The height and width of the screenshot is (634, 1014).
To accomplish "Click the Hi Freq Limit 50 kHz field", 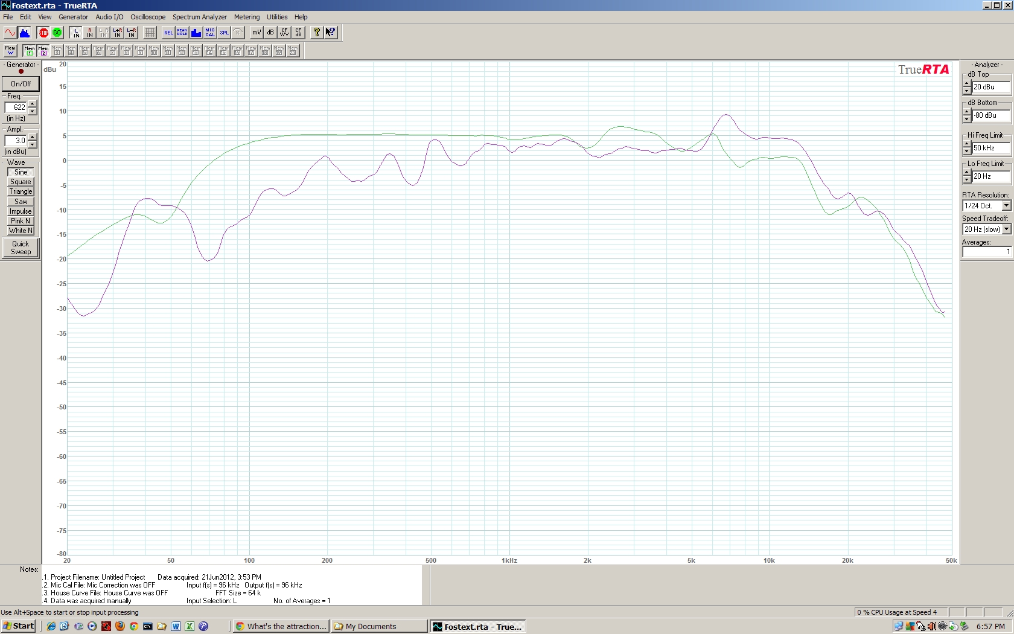I will [x=991, y=148].
